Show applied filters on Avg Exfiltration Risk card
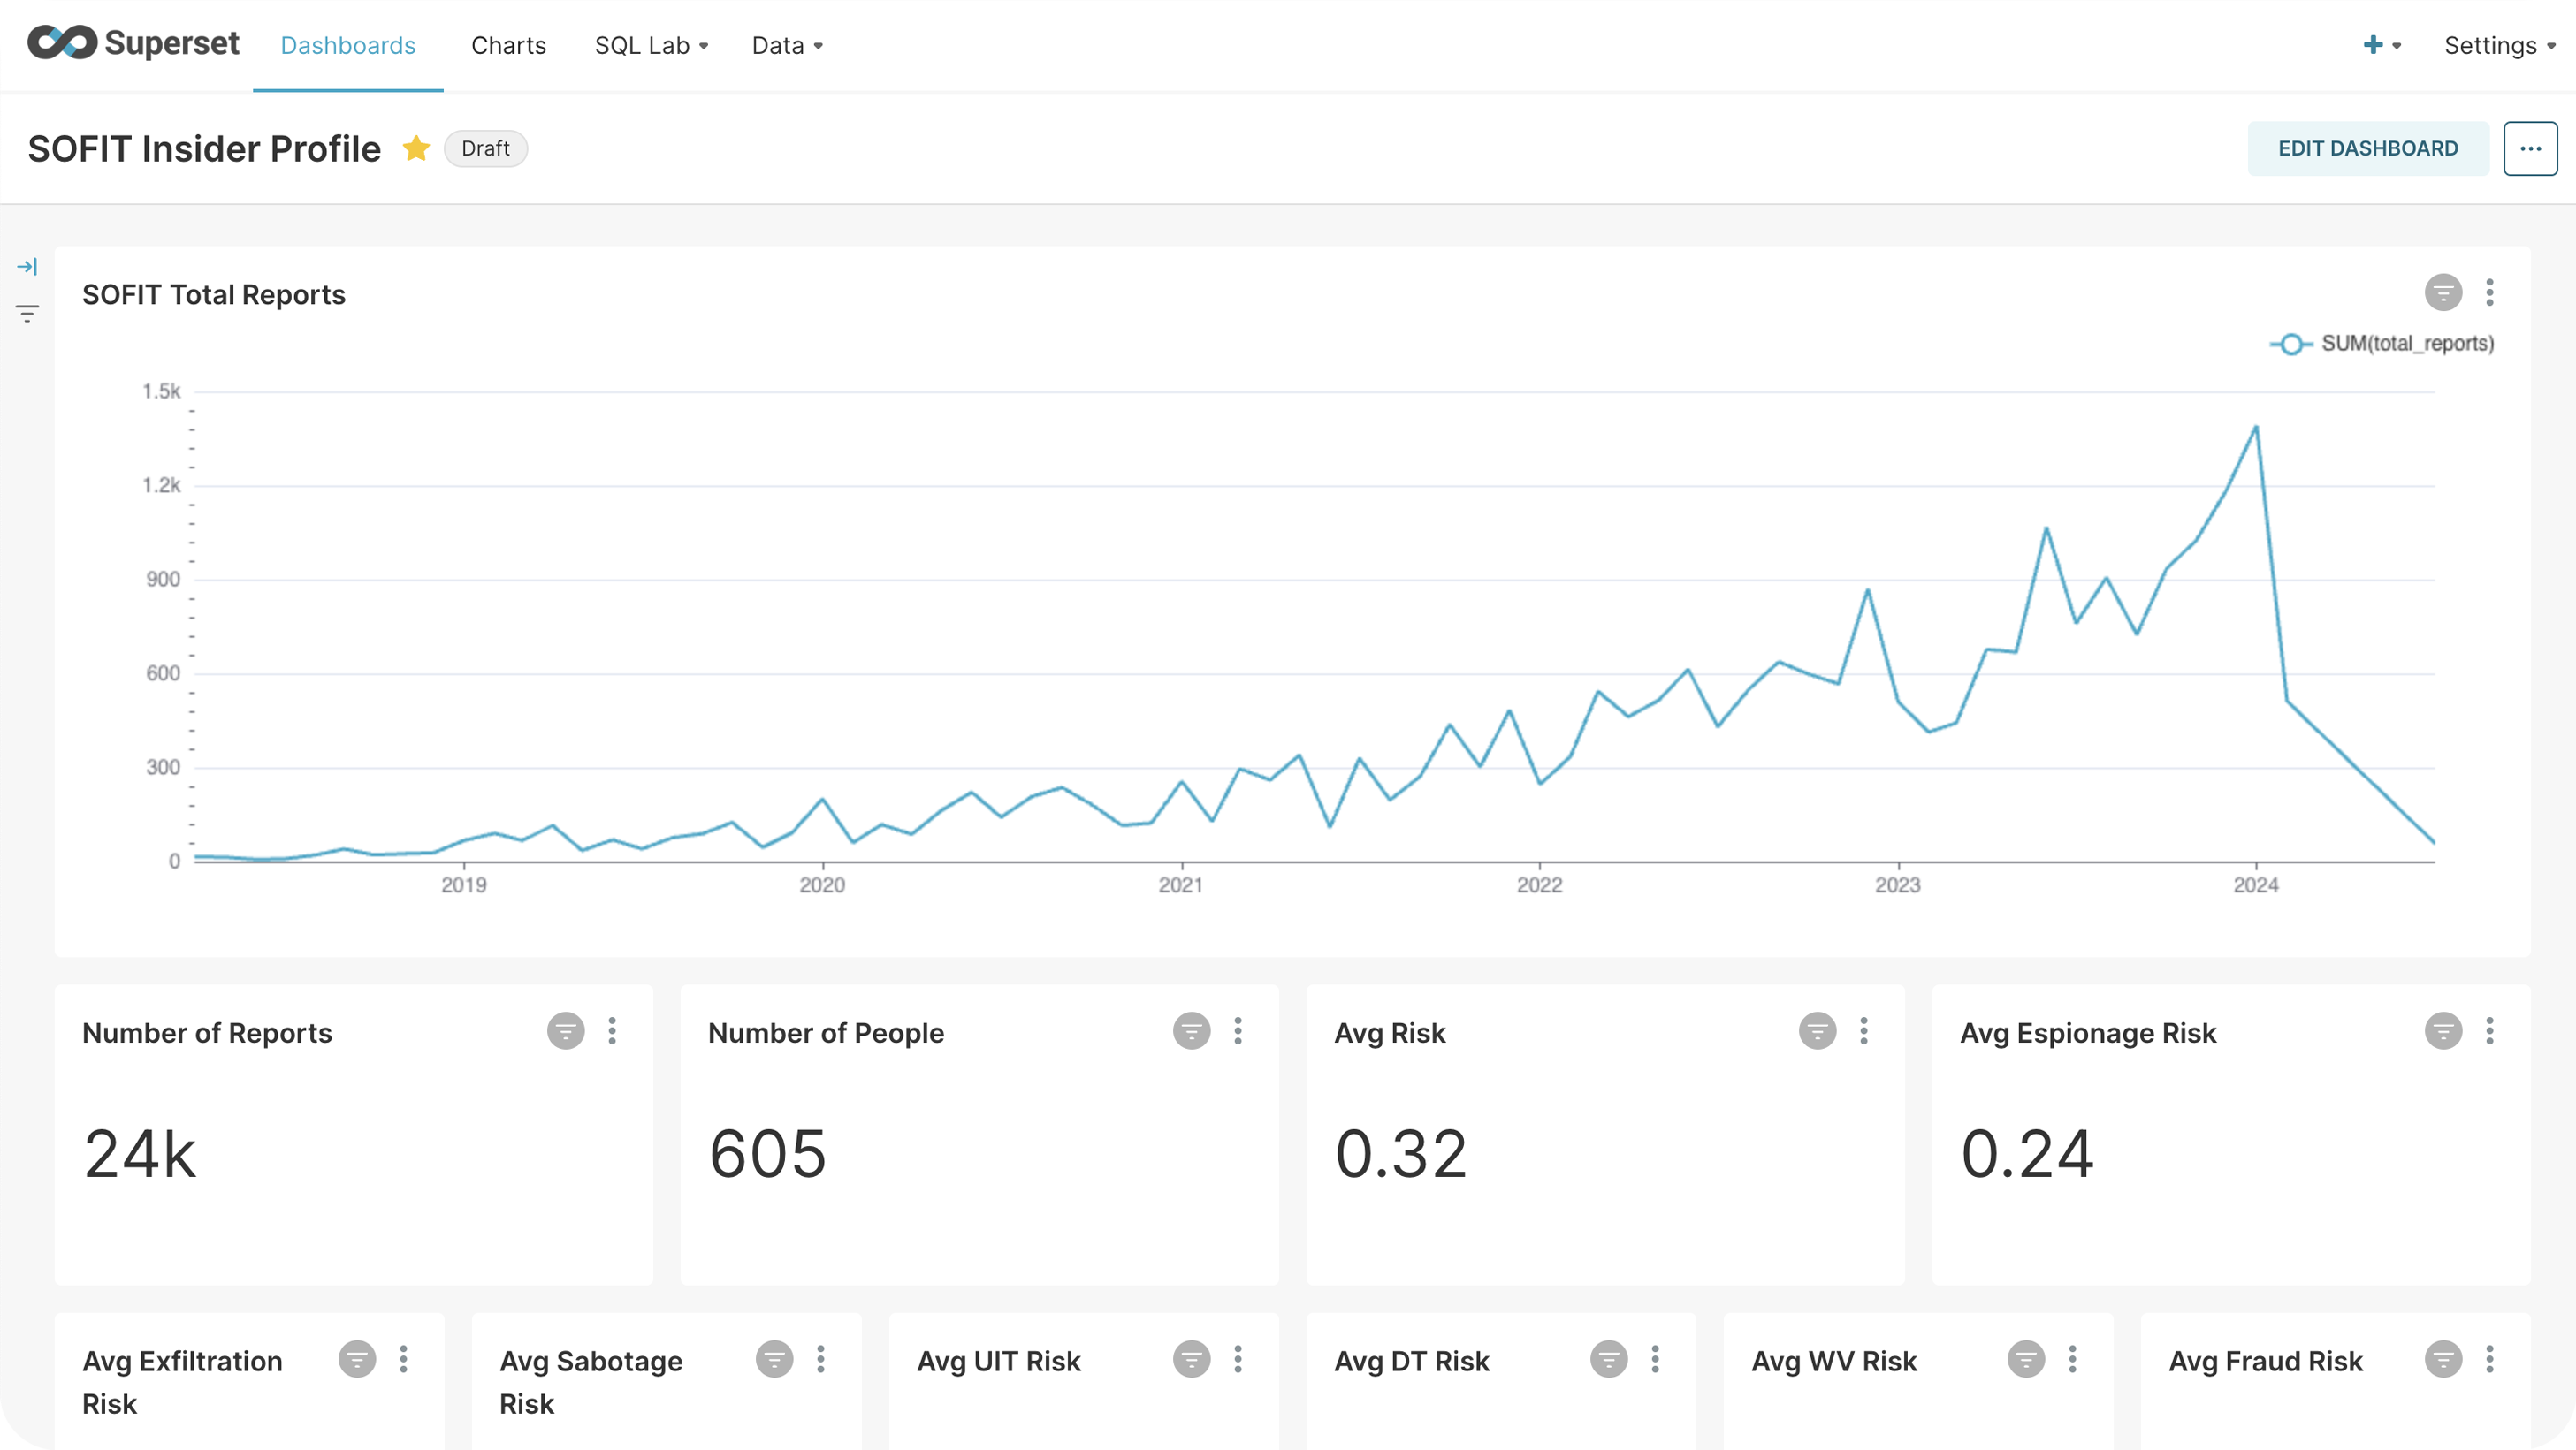2576x1450 pixels. (x=357, y=1359)
